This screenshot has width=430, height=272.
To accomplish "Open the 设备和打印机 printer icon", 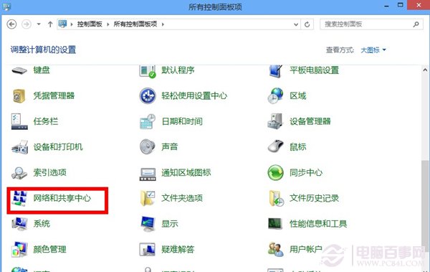I will point(19,147).
